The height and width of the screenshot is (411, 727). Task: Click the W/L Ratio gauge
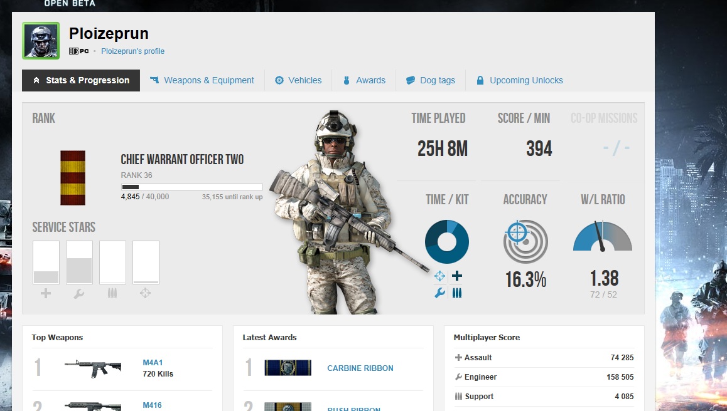602,236
